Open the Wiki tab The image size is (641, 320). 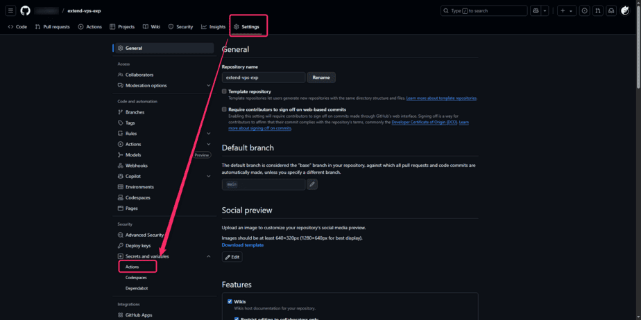151,27
